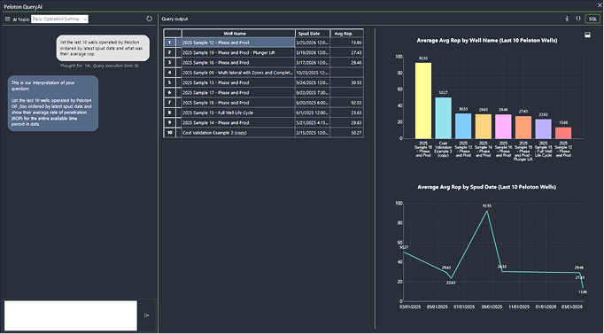Click the yellow 92.55 bar in chart
The height and width of the screenshot is (334, 604).
tap(423, 100)
